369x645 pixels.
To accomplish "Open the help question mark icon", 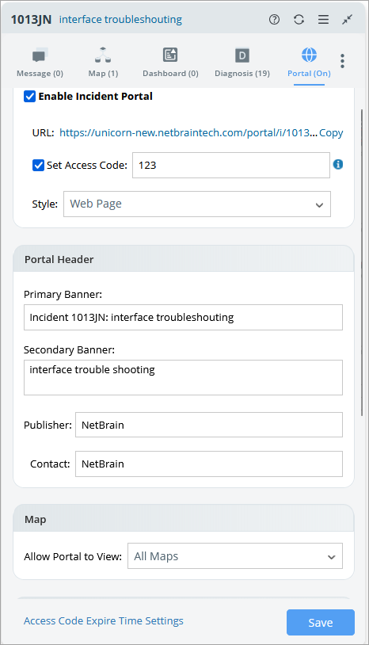I will click(x=274, y=19).
